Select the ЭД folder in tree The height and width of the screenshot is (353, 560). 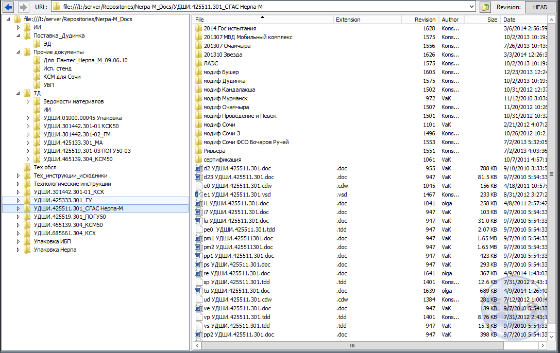click(x=47, y=44)
